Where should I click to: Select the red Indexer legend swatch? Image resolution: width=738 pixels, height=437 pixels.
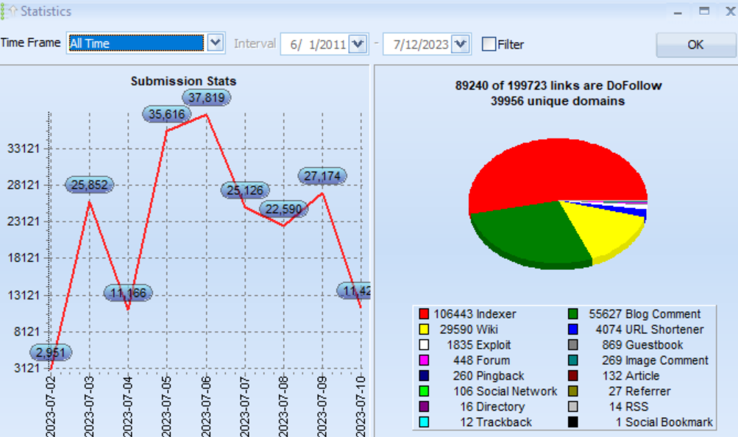(x=424, y=313)
